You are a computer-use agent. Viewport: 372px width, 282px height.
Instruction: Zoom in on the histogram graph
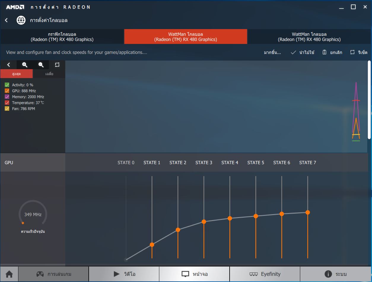pyautogui.click(x=25, y=65)
